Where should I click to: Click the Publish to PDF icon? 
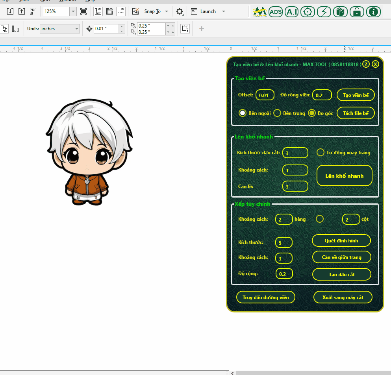click(x=33, y=11)
